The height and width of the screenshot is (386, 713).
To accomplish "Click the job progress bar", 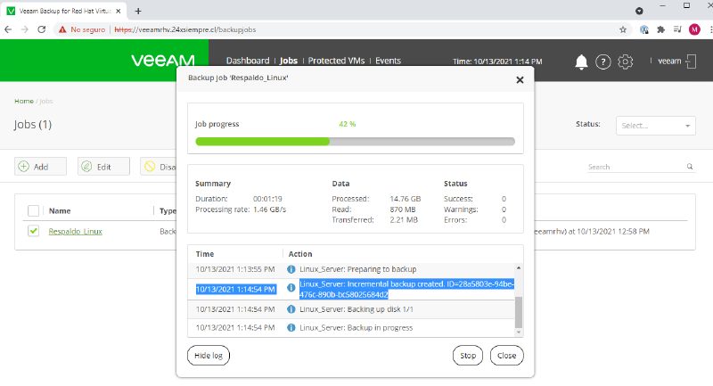I will pos(355,142).
